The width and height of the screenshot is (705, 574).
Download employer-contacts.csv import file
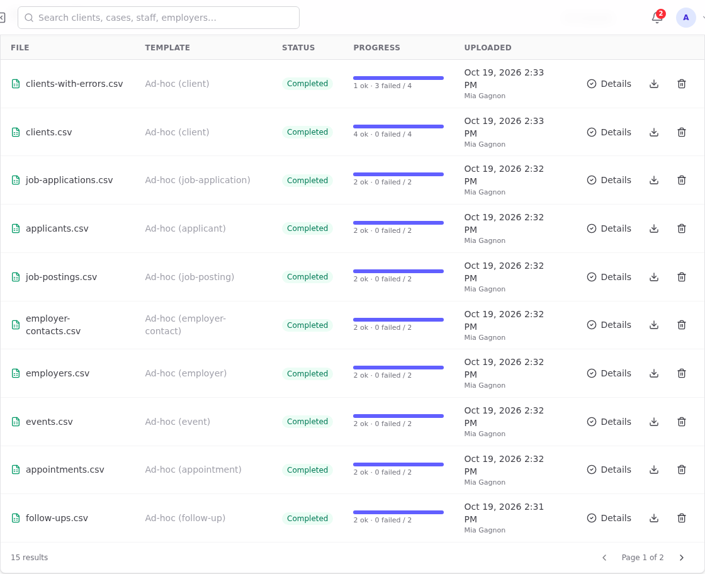654,325
